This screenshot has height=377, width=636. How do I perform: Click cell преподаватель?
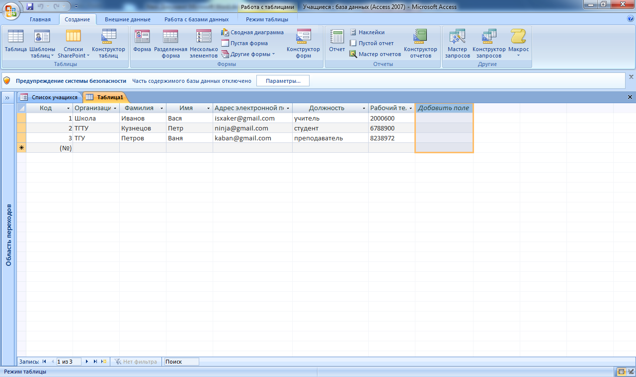(x=330, y=138)
